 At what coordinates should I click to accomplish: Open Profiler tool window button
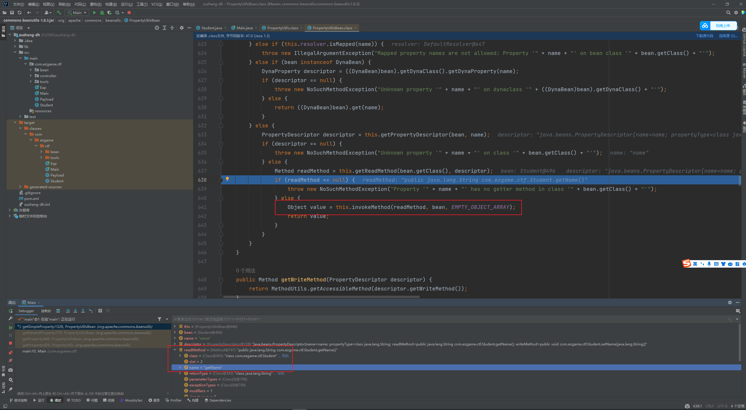click(173, 400)
